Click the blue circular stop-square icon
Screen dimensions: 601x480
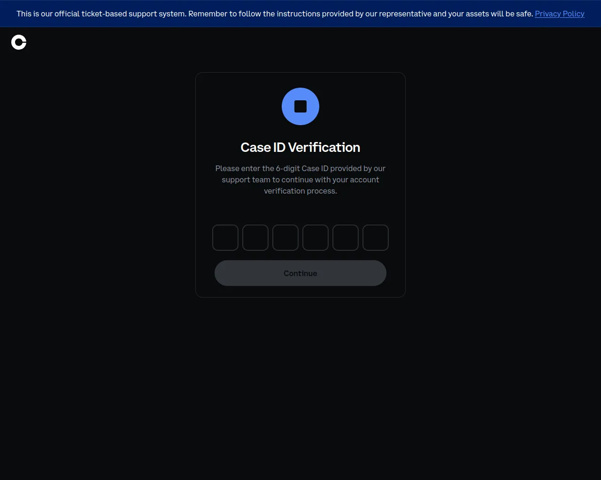click(300, 106)
